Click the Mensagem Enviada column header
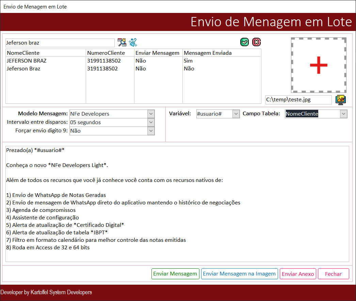Viewport: 356px width, 301px height. point(208,53)
